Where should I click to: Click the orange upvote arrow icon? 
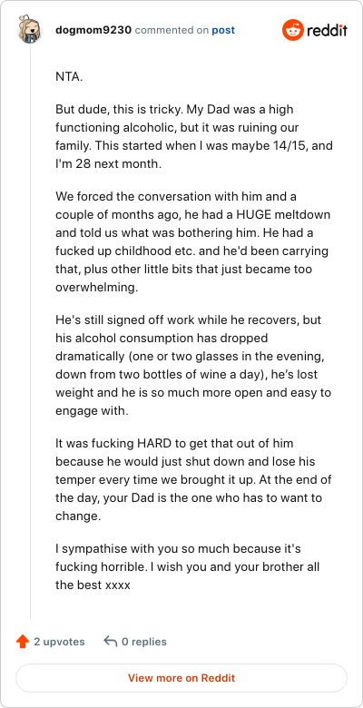click(23, 642)
